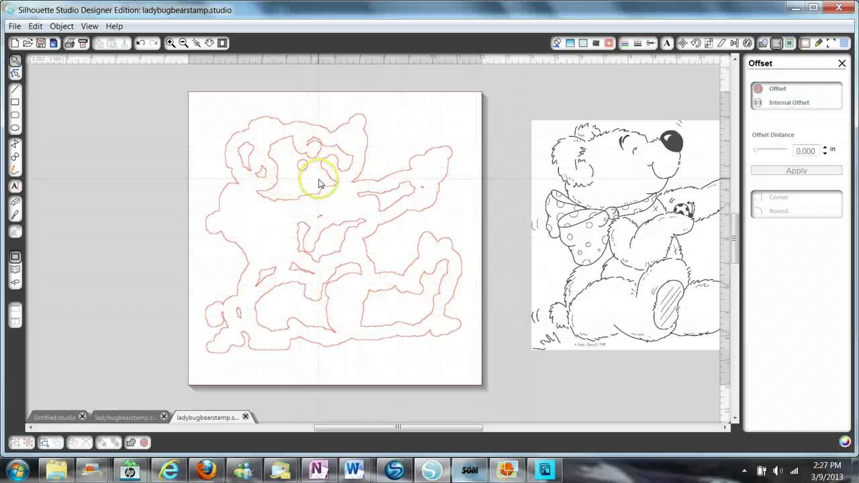Open the Move window icon
This screenshot has width=859, height=483.
[x=683, y=43]
